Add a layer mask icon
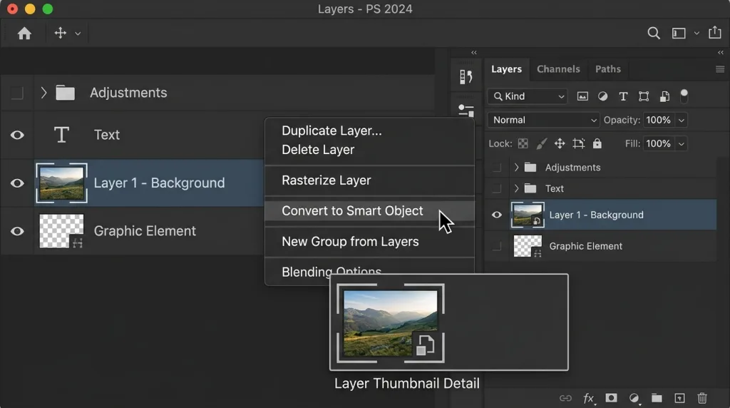730x408 pixels. 611,398
